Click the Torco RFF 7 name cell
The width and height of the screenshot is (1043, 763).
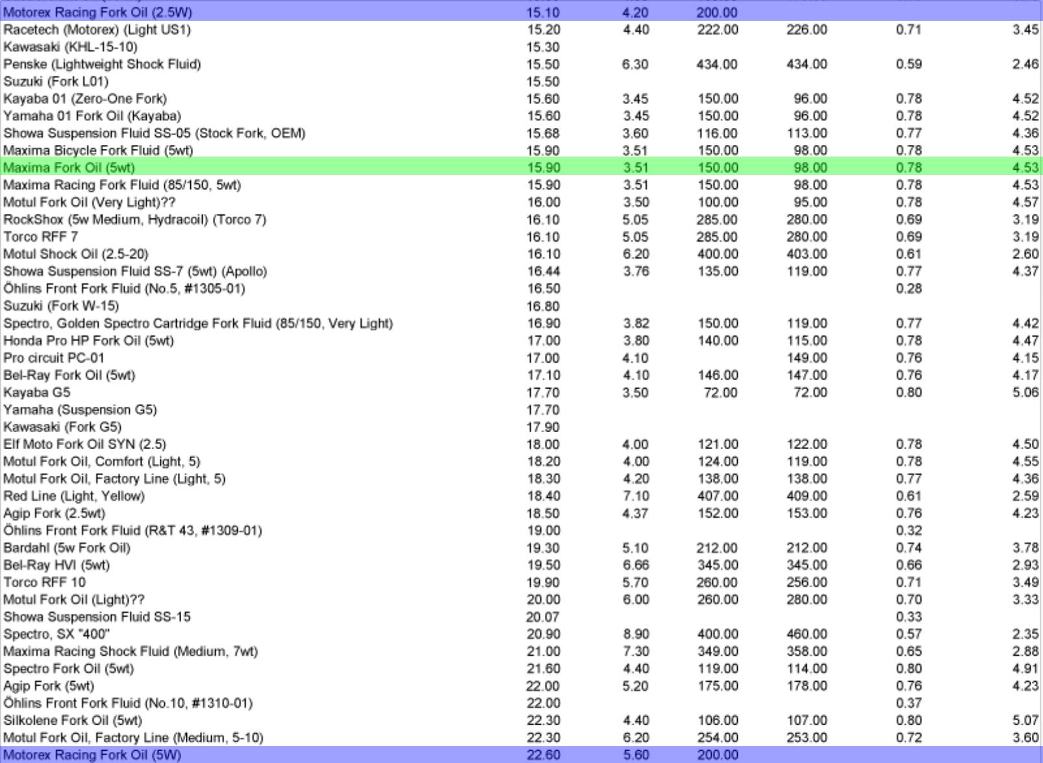pyautogui.click(x=40, y=237)
